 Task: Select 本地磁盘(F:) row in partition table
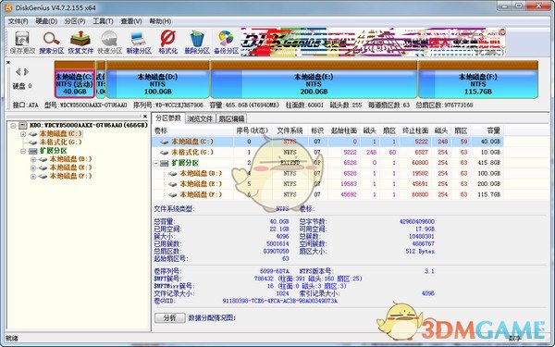click(327, 194)
